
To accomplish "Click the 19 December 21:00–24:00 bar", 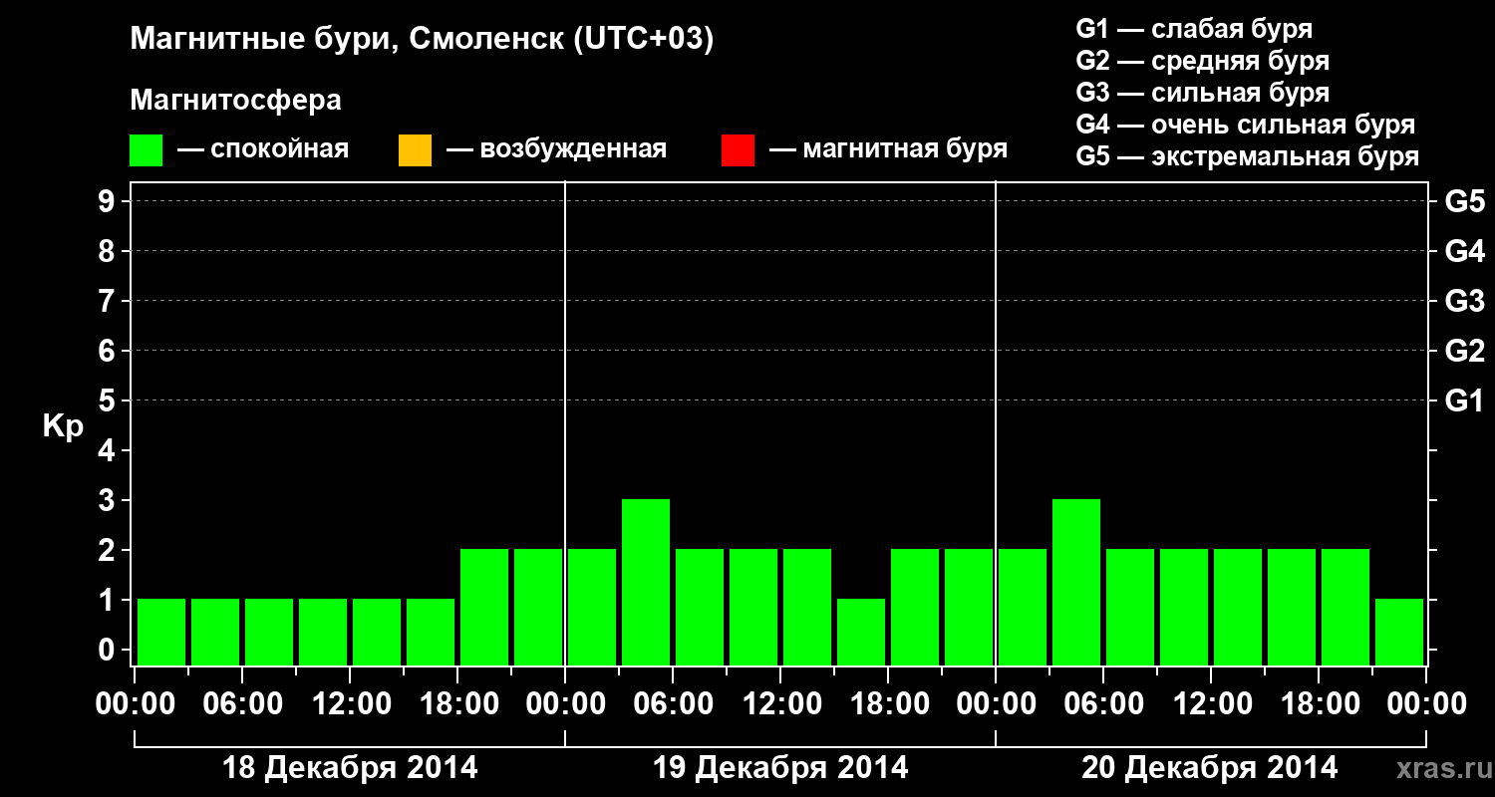I will (x=969, y=607).
